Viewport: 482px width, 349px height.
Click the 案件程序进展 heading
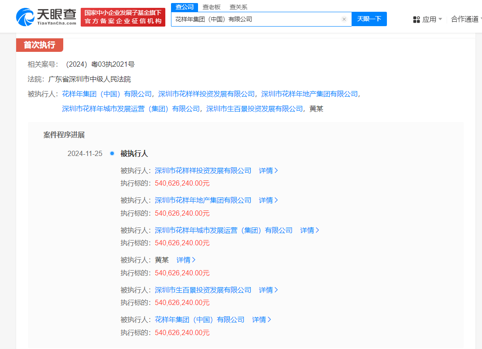click(64, 135)
